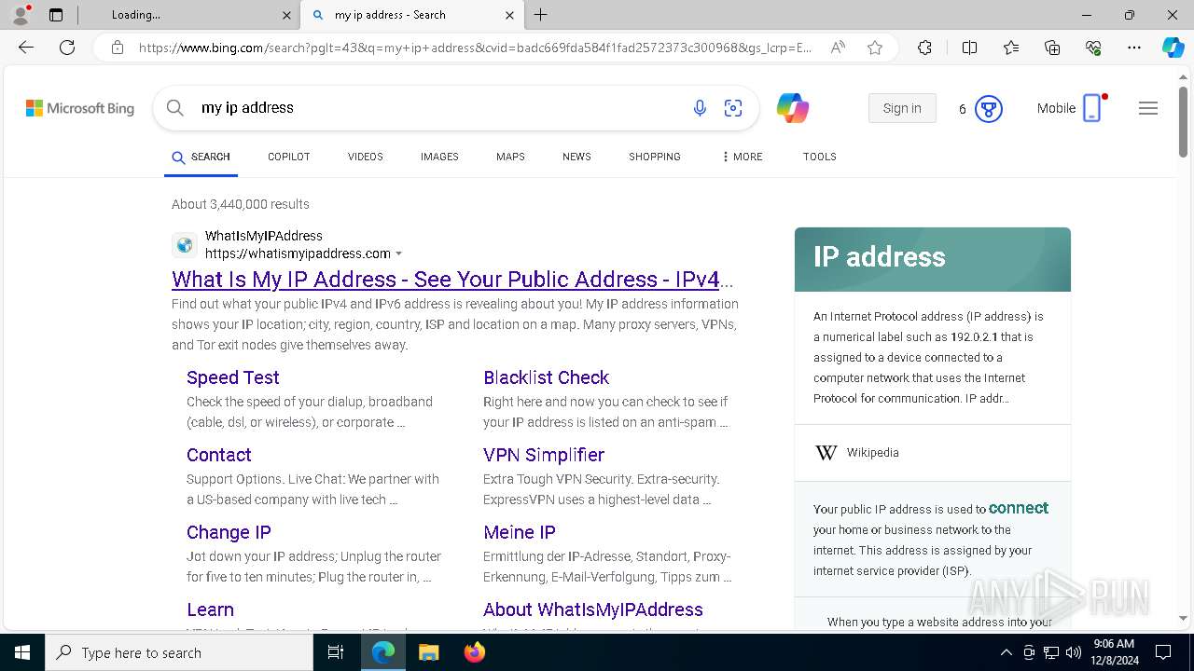Screen dimensions: 1194x671
Task: Open Microsoft Rewards medal icon
Action: pos(989,109)
